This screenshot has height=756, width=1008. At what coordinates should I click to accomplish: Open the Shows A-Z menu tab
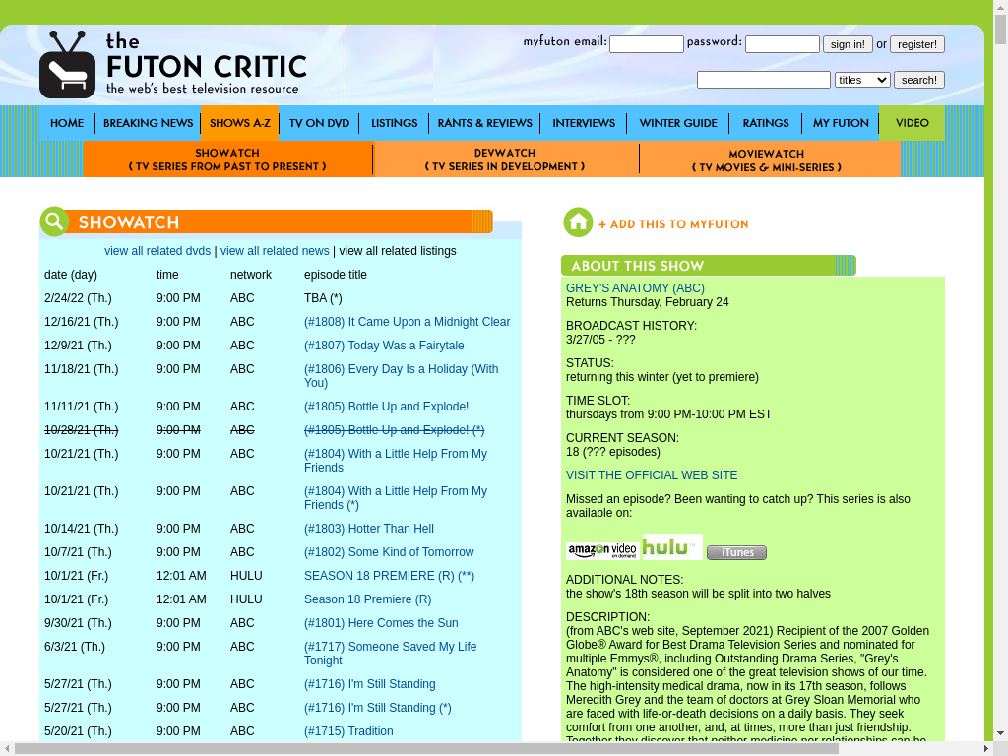tap(239, 123)
